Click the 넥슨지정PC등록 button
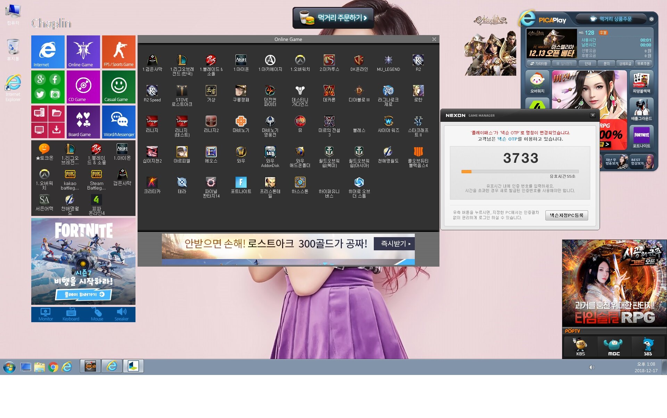Viewport: 667px width, 418px height. (x=567, y=215)
